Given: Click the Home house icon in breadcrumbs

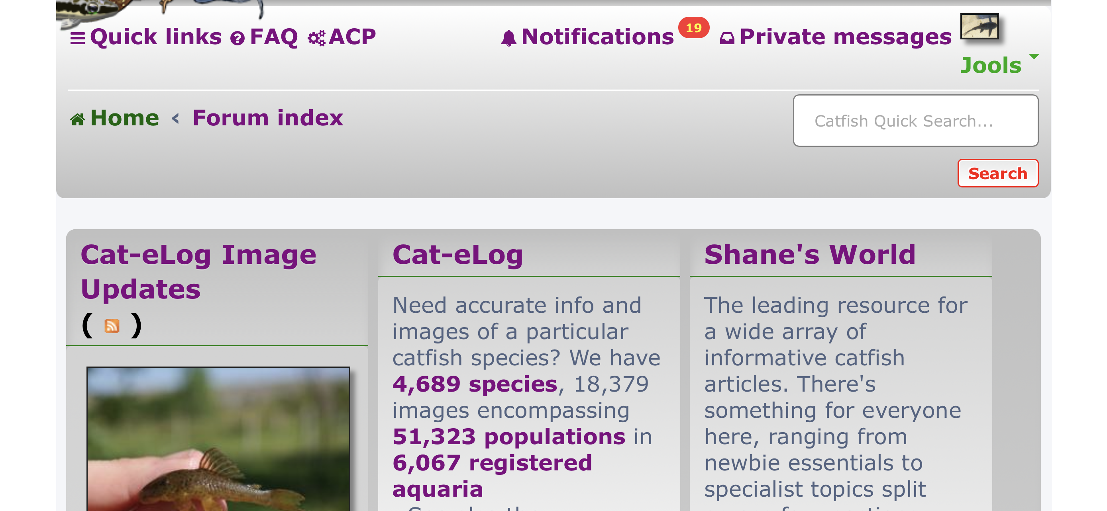Looking at the screenshot, I should (x=77, y=119).
